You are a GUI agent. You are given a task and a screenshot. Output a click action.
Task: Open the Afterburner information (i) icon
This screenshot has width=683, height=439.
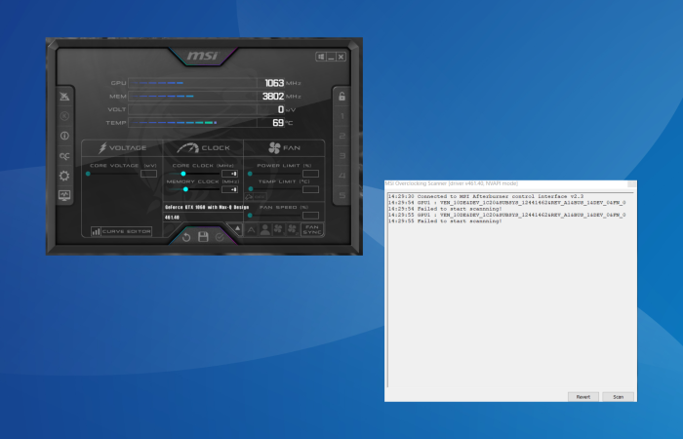tap(64, 136)
